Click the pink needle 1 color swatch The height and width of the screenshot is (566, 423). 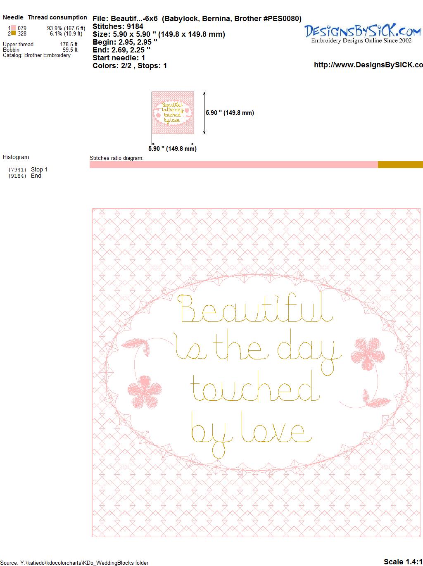[x=14, y=28]
